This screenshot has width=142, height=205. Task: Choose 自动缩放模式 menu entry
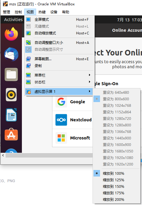(59, 33)
